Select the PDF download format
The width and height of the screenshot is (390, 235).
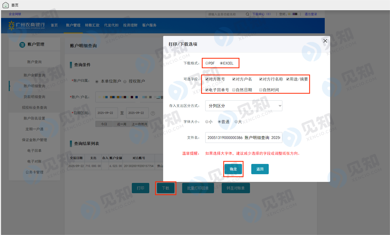tap(207, 63)
